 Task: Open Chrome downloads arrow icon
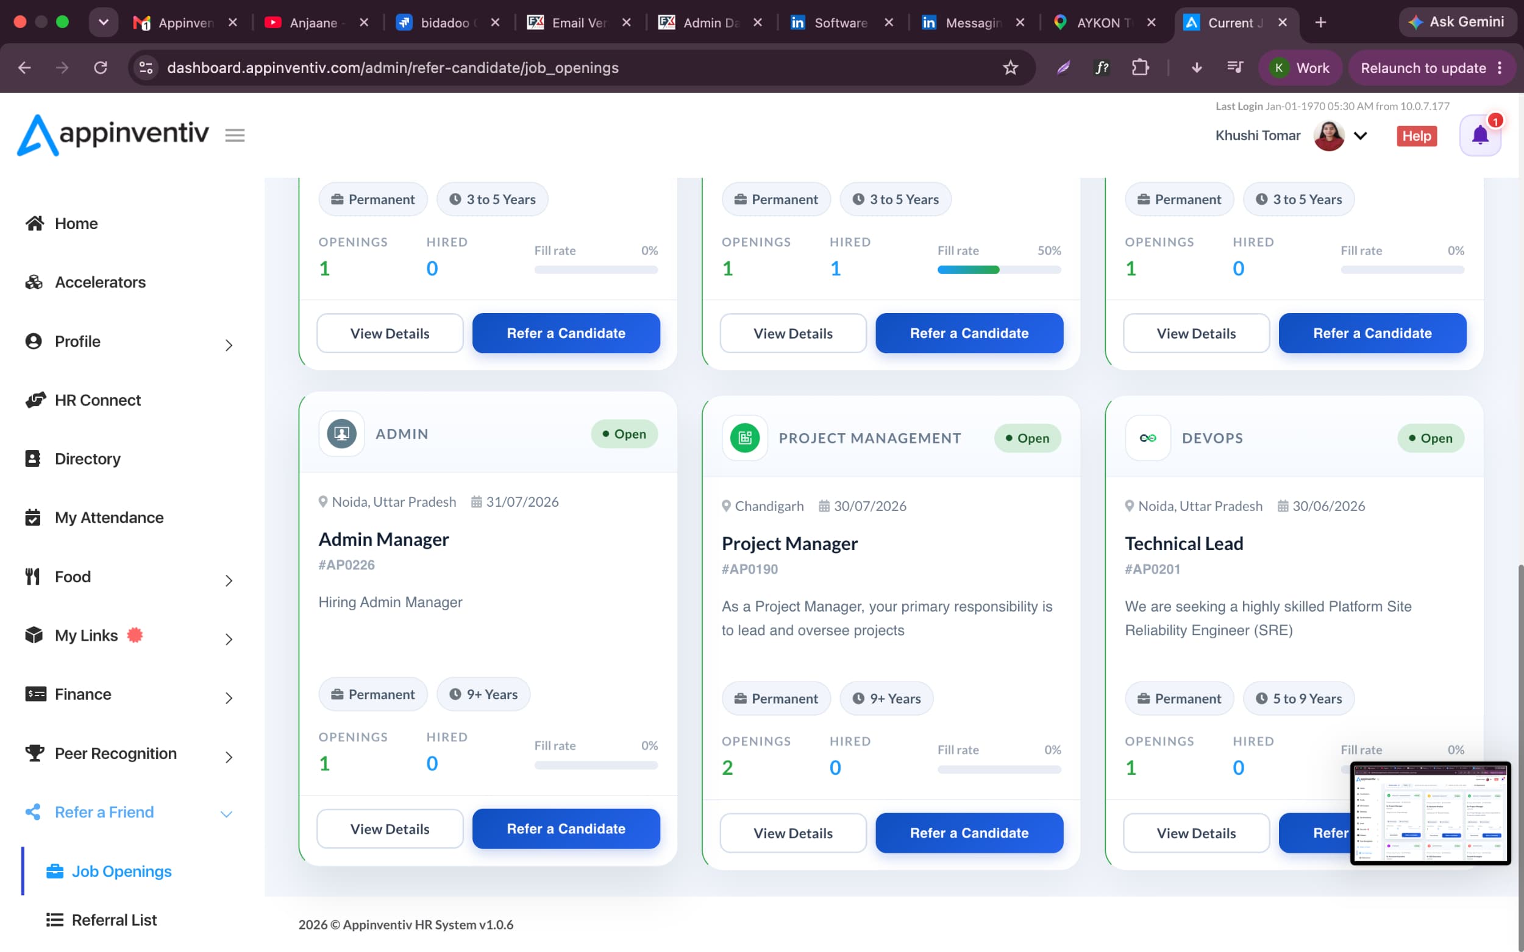pyautogui.click(x=1197, y=68)
